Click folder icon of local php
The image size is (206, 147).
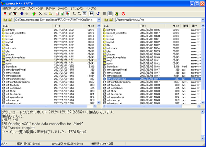[4, 51]
